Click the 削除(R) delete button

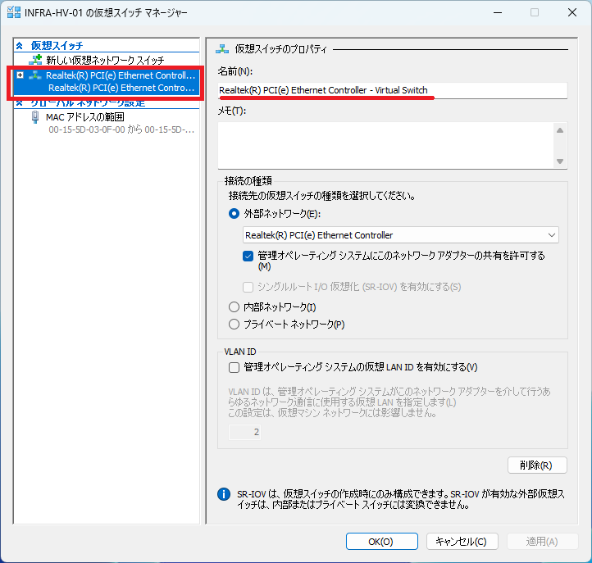pos(537,465)
